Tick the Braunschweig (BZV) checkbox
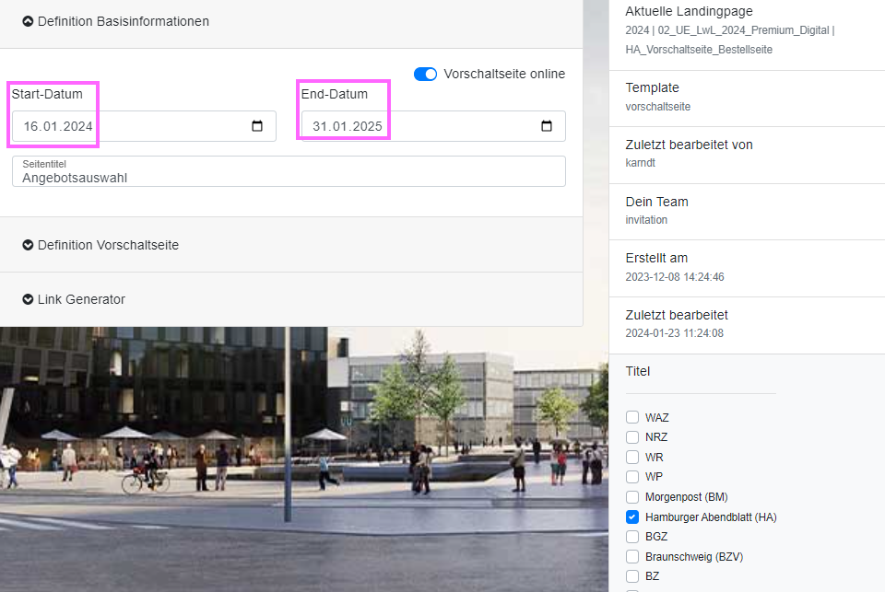 (632, 556)
